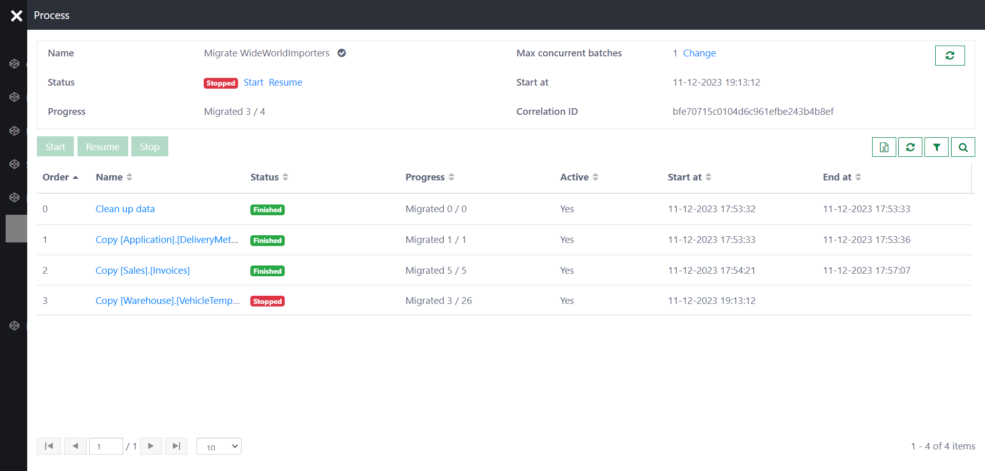This screenshot has height=471, width=985.
Task: Click the fourth cube icon in the left sidebar
Action: pyautogui.click(x=14, y=164)
